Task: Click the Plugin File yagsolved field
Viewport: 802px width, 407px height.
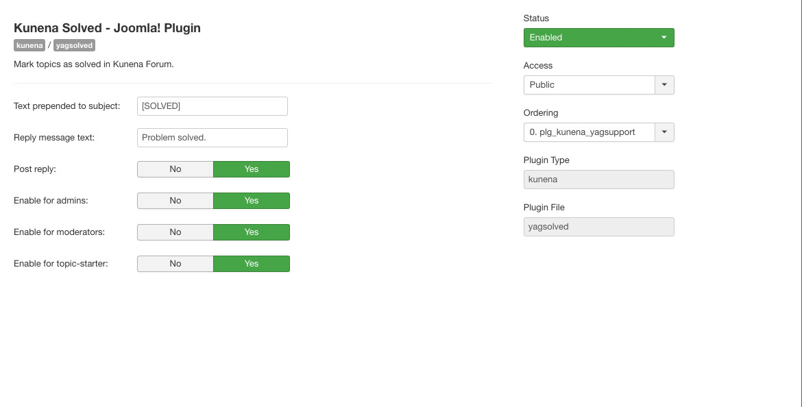Action: click(x=599, y=227)
